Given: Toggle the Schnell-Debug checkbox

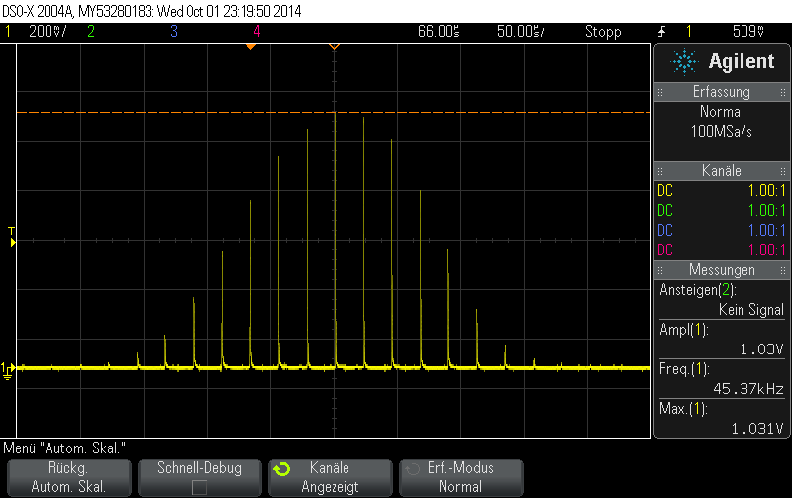Looking at the screenshot, I should (x=200, y=487).
